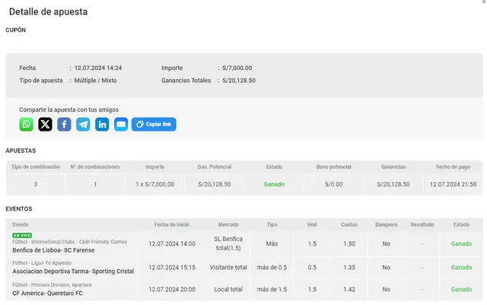This screenshot has height=305, width=487.
Task: Click the EN VIVO badge on Benfica event
Action: click(22, 236)
